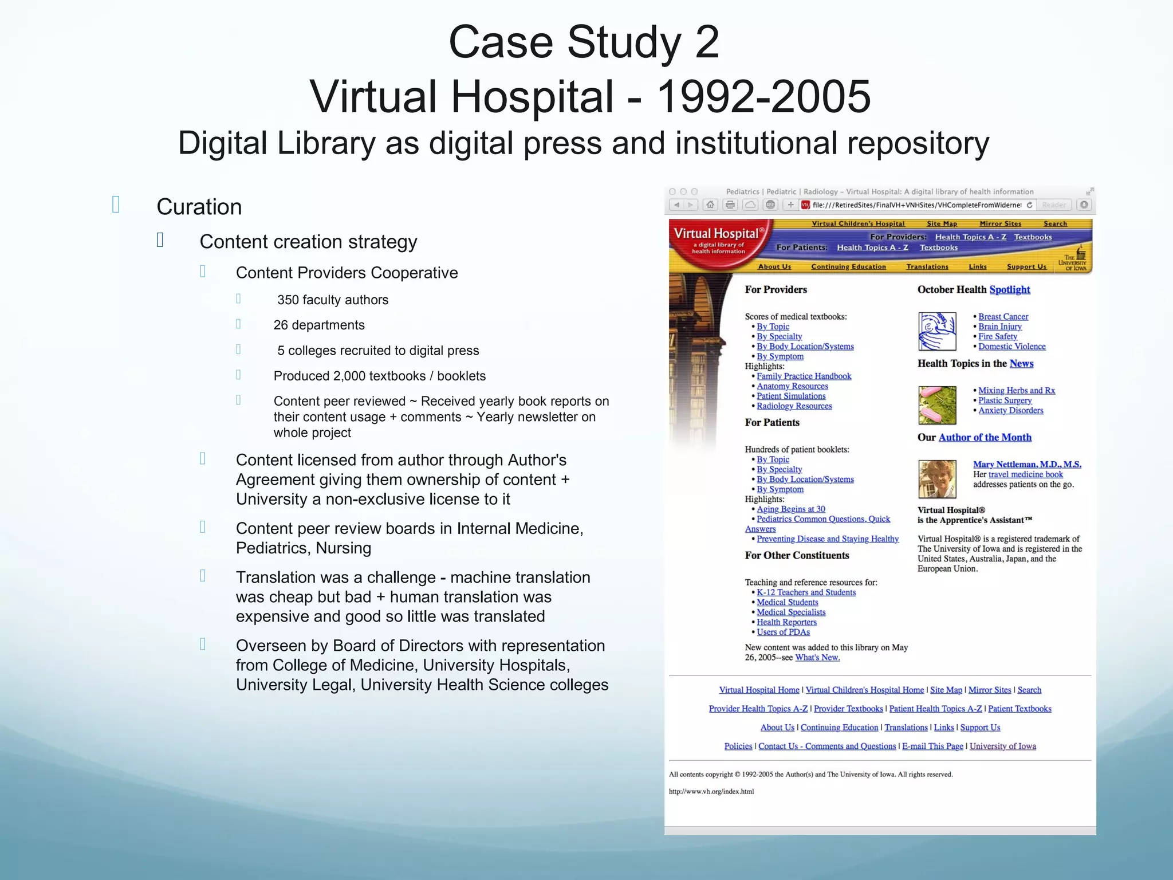The width and height of the screenshot is (1173, 880).
Task: Open University of Iowa footer link
Action: 1002,747
